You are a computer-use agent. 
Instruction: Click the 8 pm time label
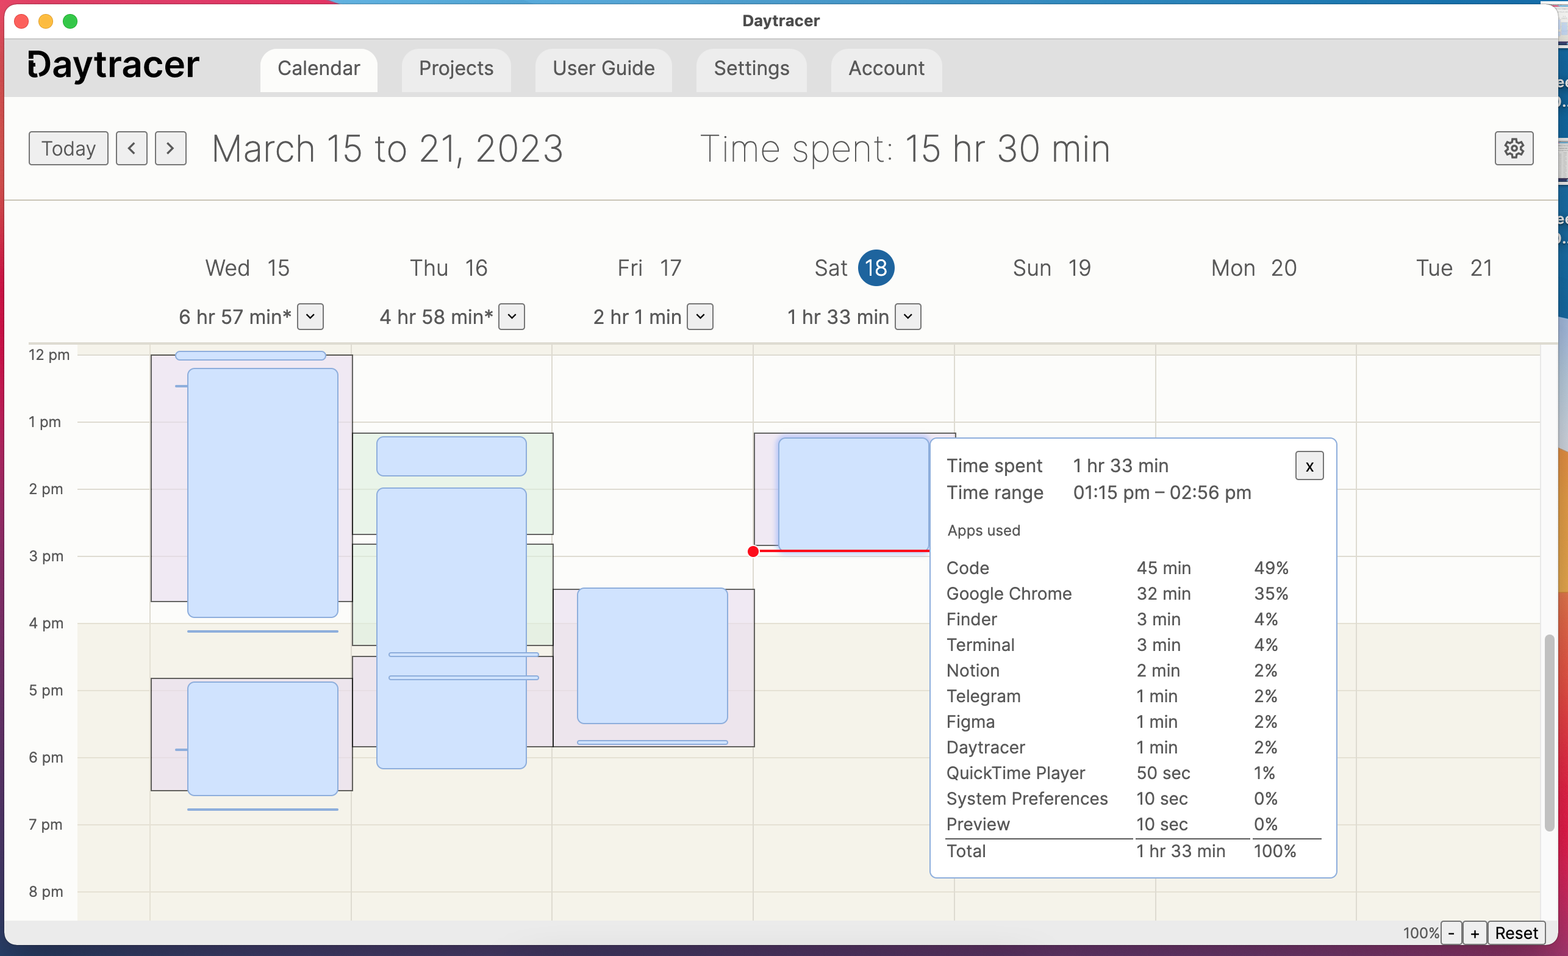pos(46,891)
